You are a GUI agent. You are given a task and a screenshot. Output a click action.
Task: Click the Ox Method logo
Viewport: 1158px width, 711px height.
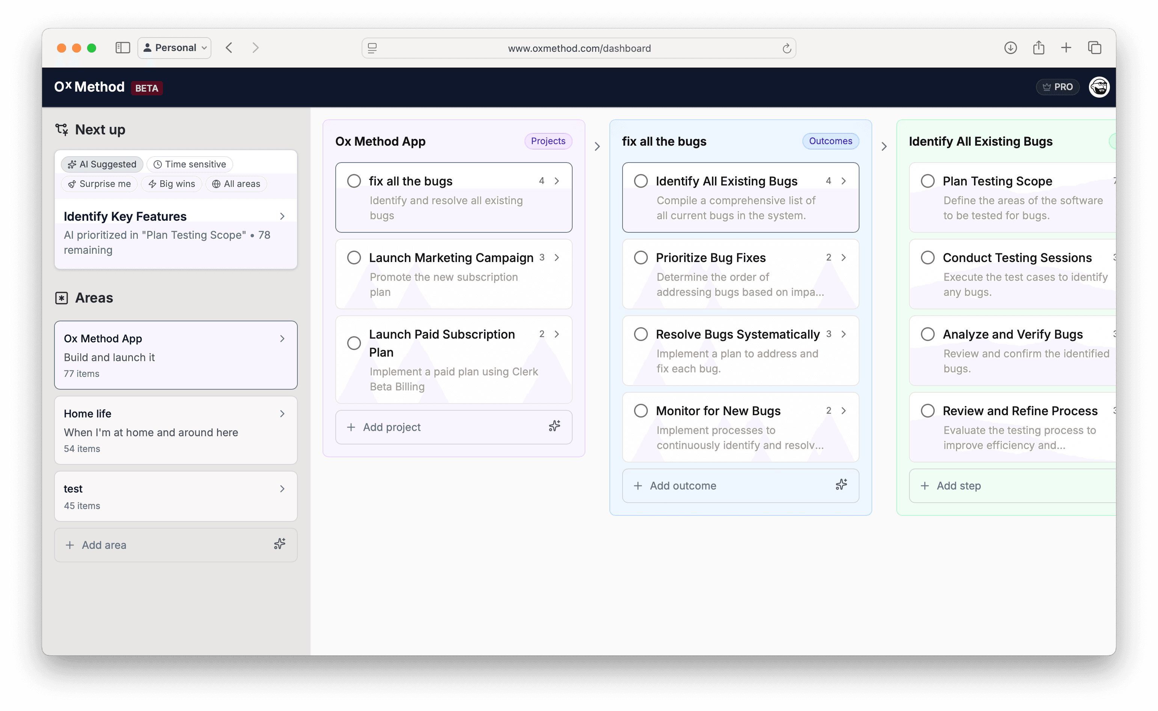pos(89,87)
